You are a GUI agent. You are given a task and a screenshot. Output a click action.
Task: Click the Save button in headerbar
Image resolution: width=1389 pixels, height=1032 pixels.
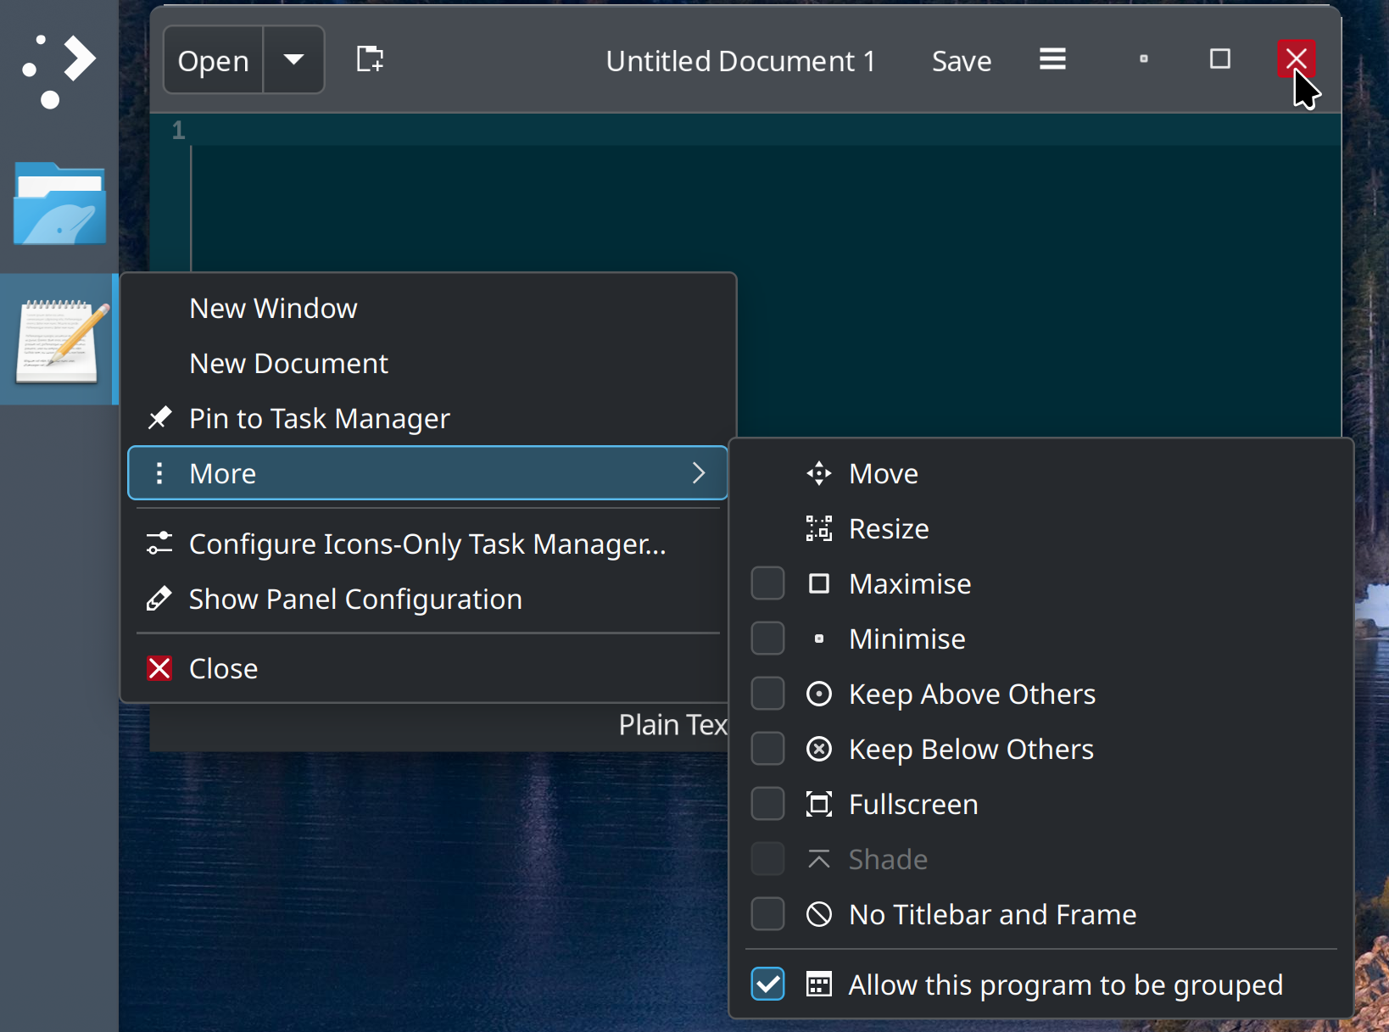pos(962,61)
